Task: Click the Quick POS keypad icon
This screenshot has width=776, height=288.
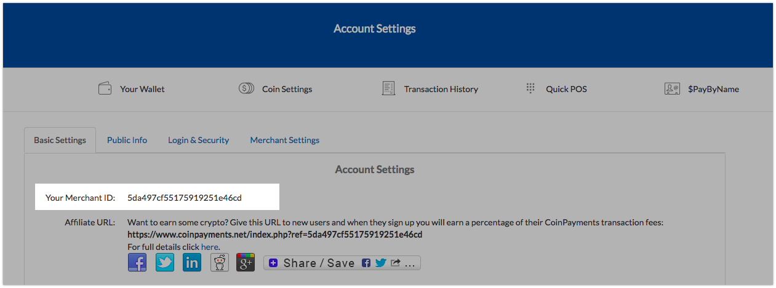Action: [530, 88]
